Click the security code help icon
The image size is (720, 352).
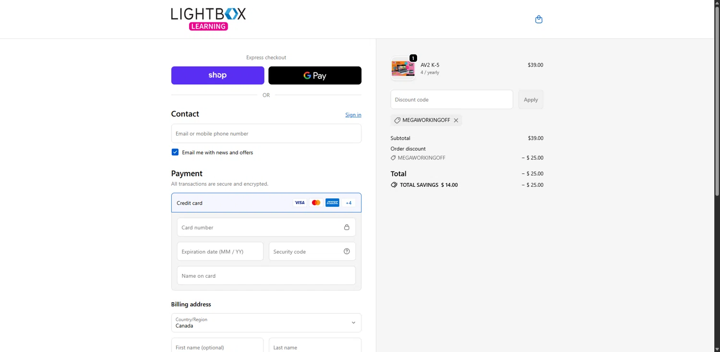[x=347, y=251]
